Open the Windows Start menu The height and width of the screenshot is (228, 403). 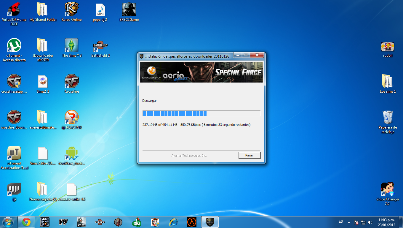(8, 222)
